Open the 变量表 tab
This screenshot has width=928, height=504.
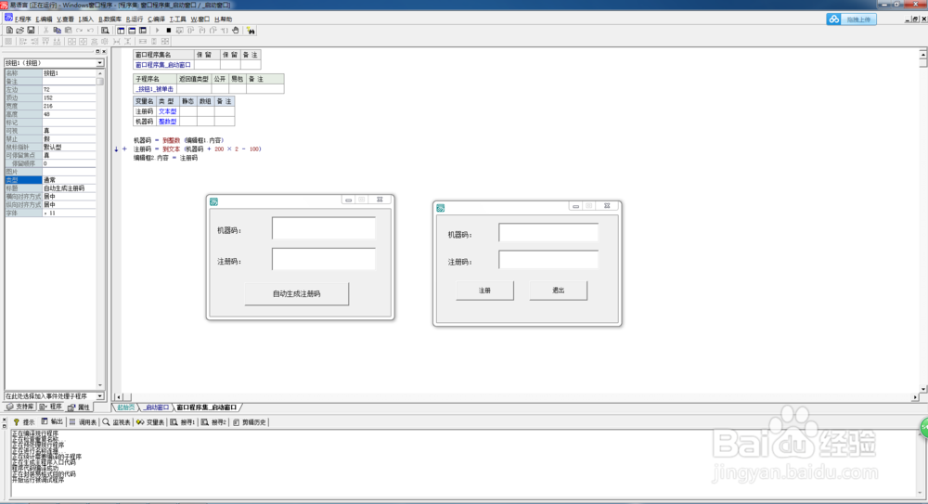pyautogui.click(x=150, y=422)
